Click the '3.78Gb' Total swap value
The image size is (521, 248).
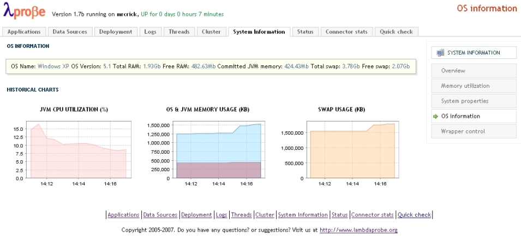351,66
